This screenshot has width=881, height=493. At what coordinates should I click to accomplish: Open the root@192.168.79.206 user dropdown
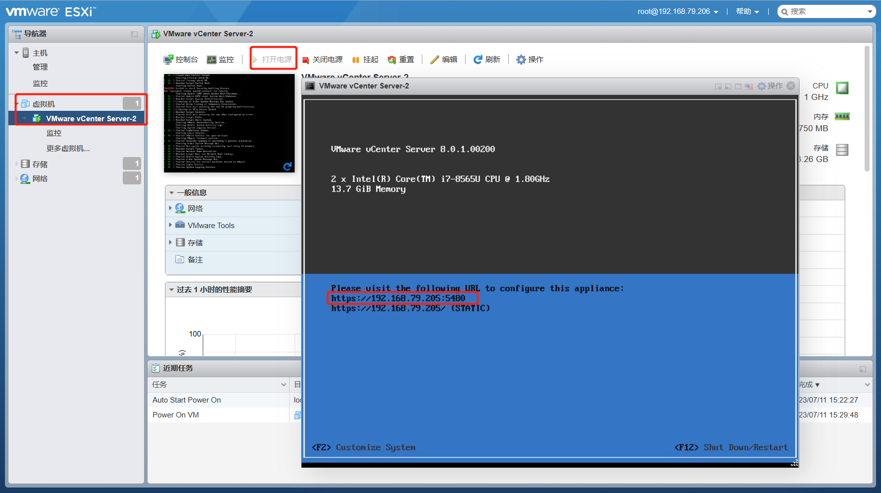point(678,11)
